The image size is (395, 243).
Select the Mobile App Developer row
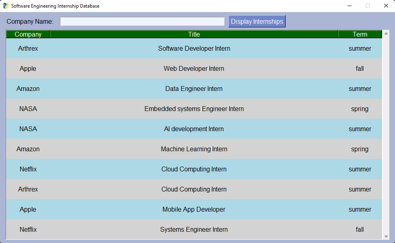click(x=194, y=209)
